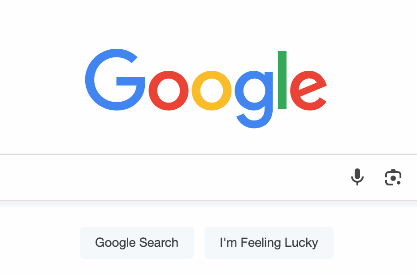Image resolution: width=417 pixels, height=275 pixels.
Task: Click the I'm Feeling Lucky button
Action: coord(269,243)
